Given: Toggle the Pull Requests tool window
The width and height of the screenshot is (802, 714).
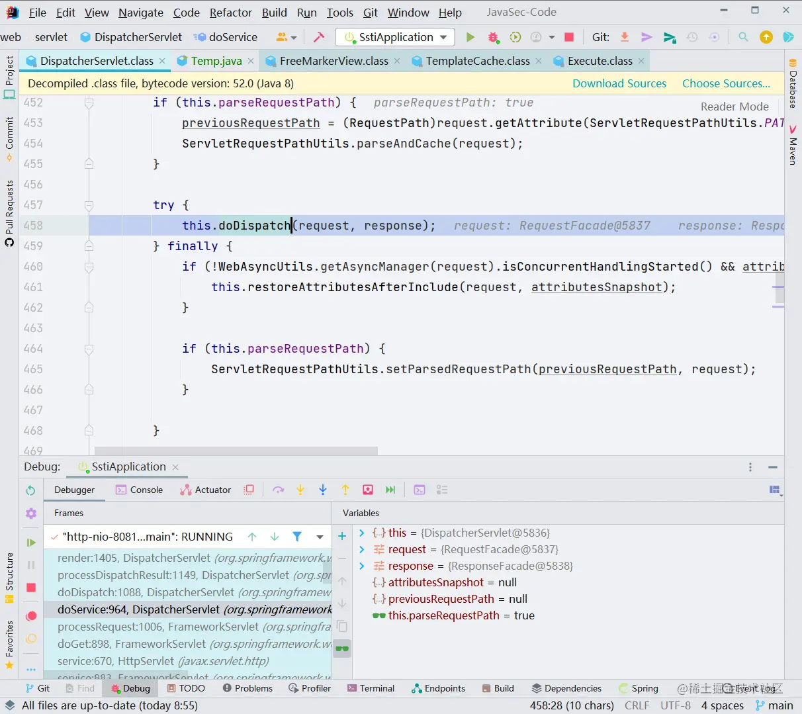Looking at the screenshot, I should click(x=9, y=213).
